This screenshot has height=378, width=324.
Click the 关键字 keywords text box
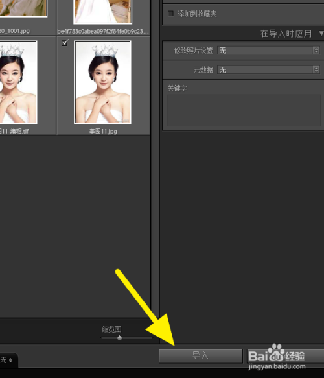pyautogui.click(x=244, y=110)
